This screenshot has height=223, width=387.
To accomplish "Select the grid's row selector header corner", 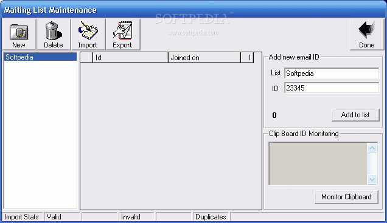I will [x=86, y=58].
